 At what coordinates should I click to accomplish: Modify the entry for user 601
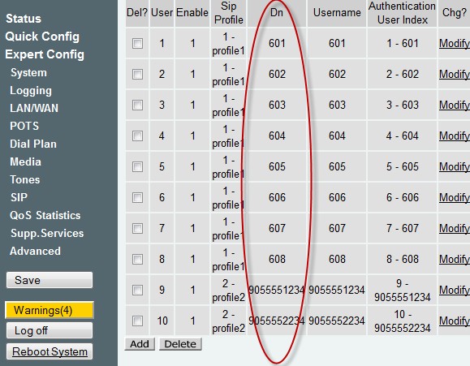pyautogui.click(x=454, y=44)
